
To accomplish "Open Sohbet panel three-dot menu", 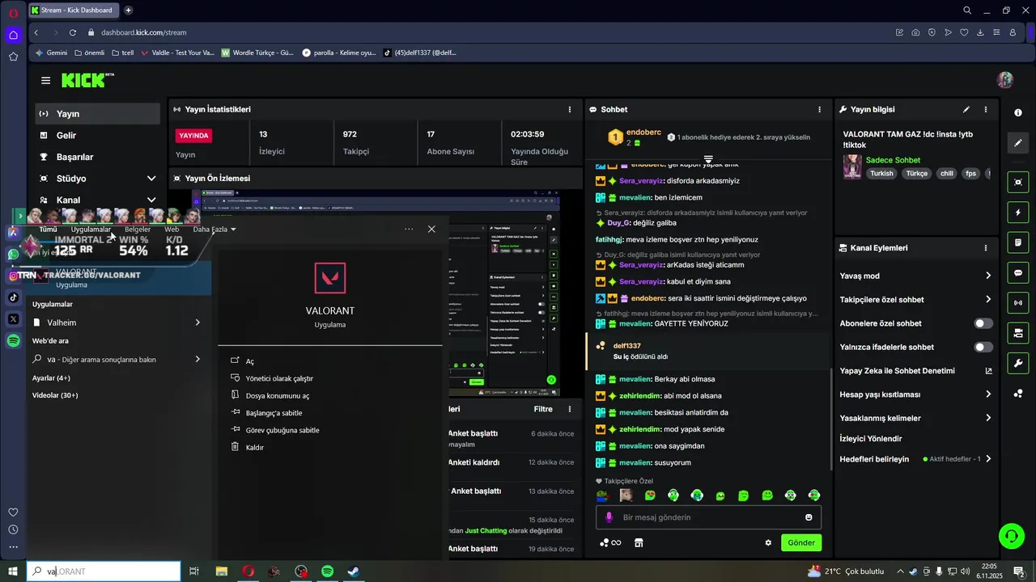I will (820, 109).
